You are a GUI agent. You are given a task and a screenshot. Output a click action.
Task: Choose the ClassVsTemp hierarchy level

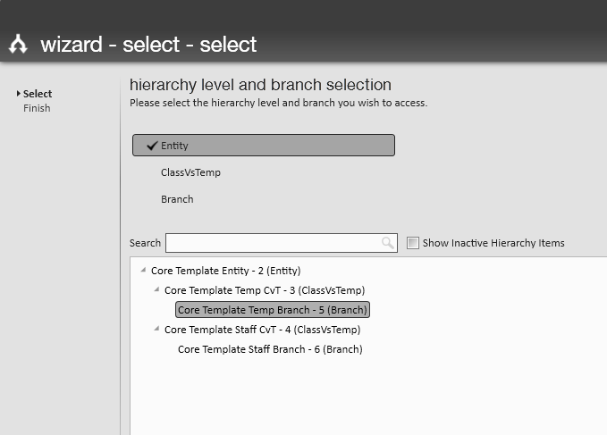tap(190, 172)
